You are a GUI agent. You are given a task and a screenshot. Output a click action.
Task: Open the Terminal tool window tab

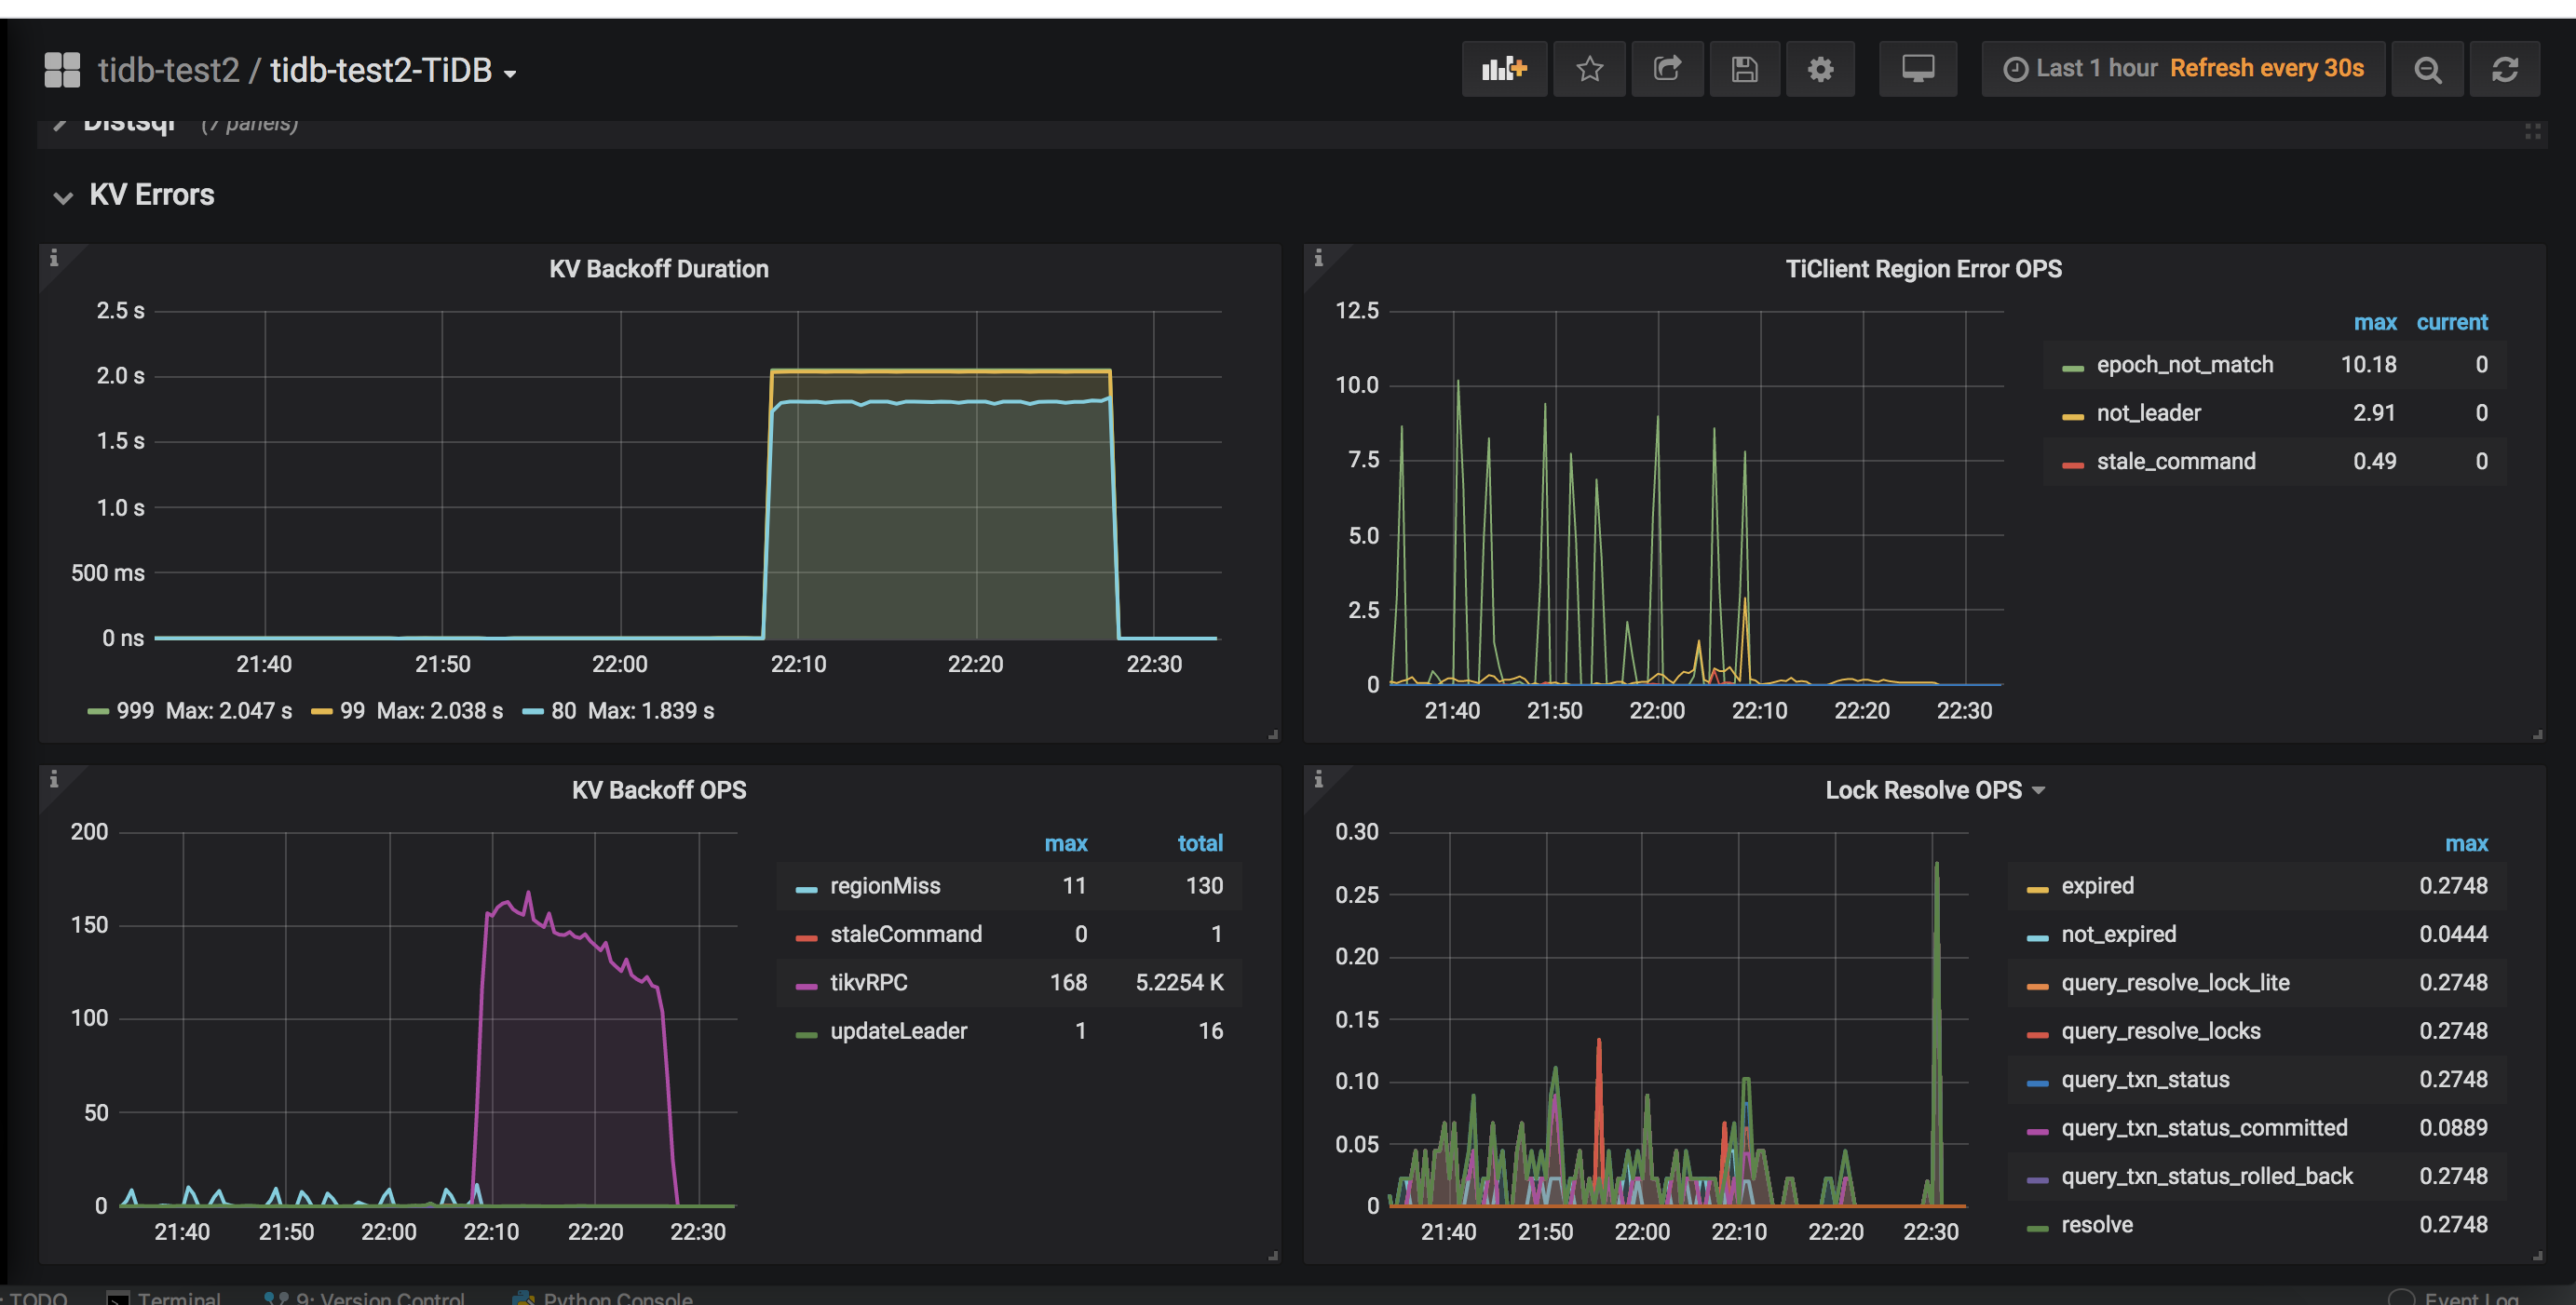pos(177,1297)
